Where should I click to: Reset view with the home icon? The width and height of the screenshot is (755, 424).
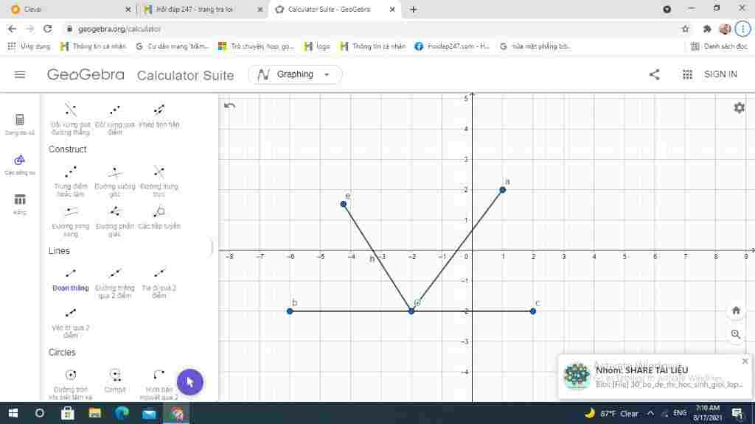click(736, 311)
